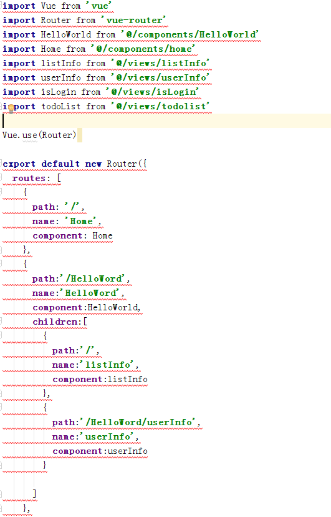Place cursor on 'vue' import string

(98, 6)
